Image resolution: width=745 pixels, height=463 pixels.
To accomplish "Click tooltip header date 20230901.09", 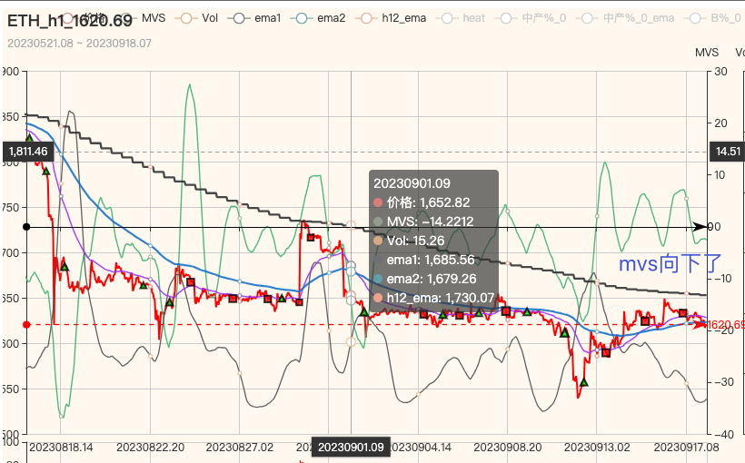I will [x=412, y=183].
